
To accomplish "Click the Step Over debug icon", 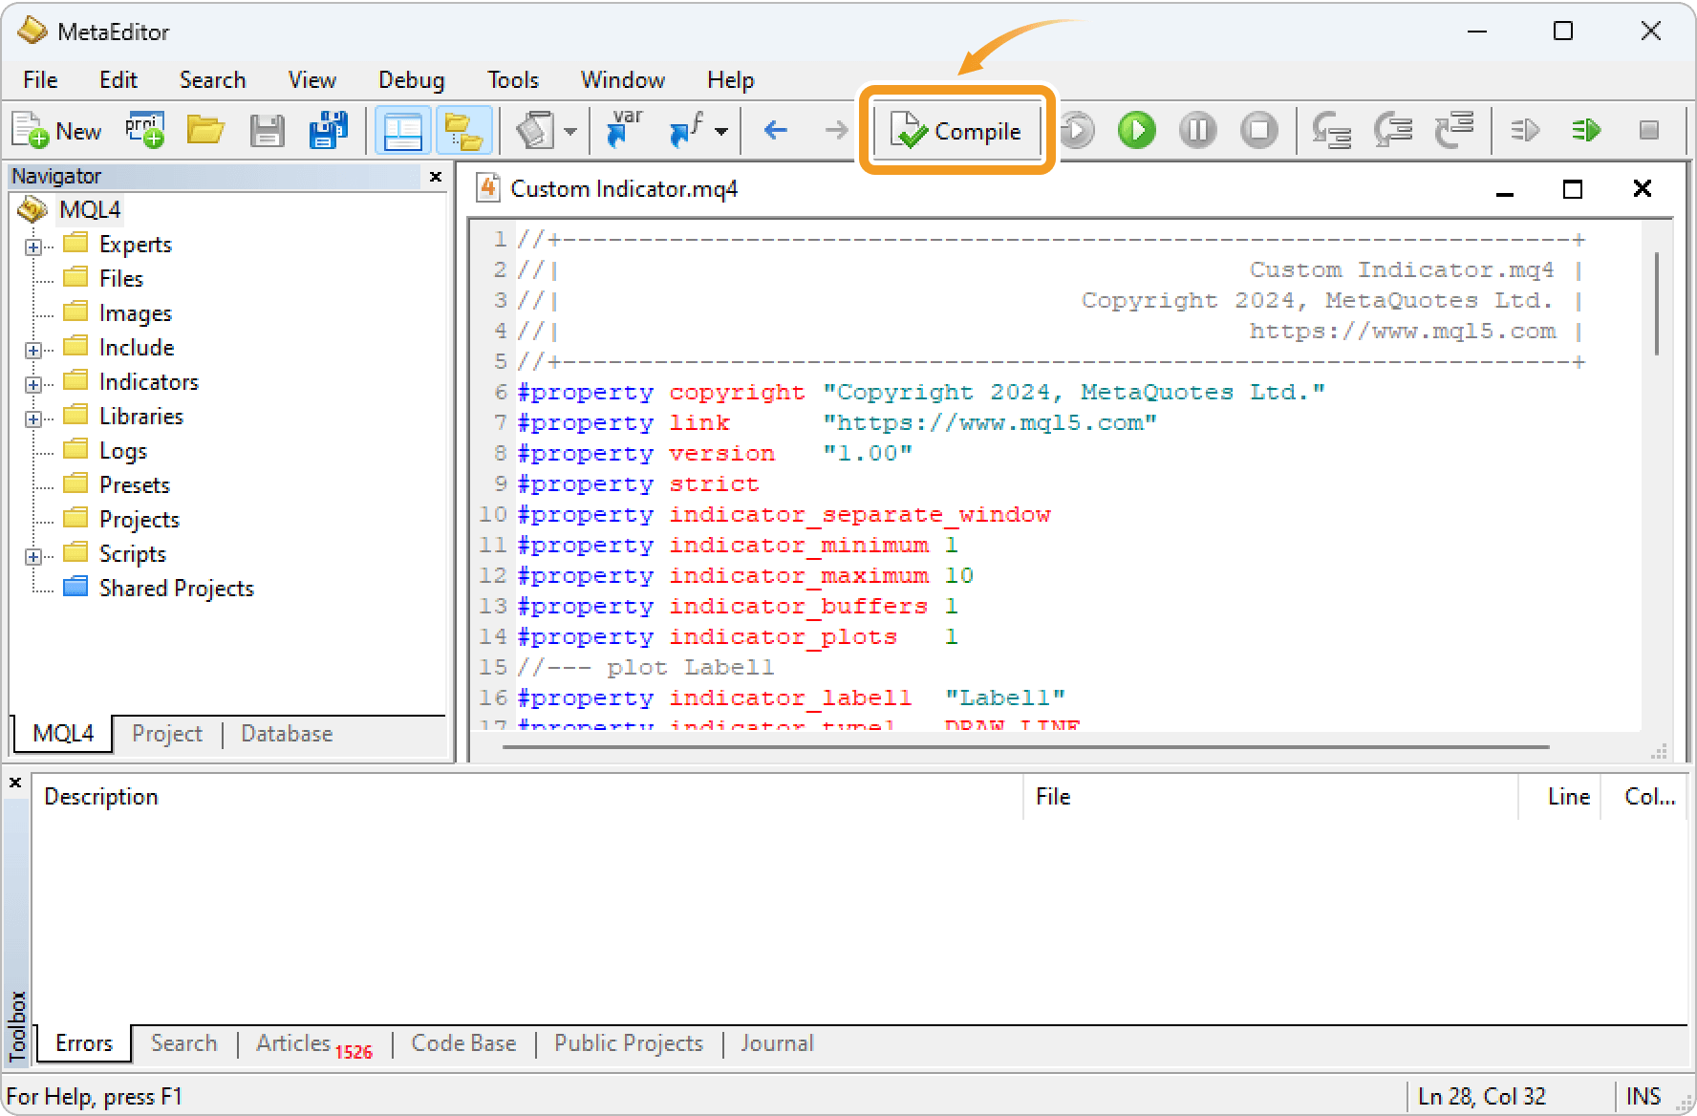I will (x=1393, y=131).
